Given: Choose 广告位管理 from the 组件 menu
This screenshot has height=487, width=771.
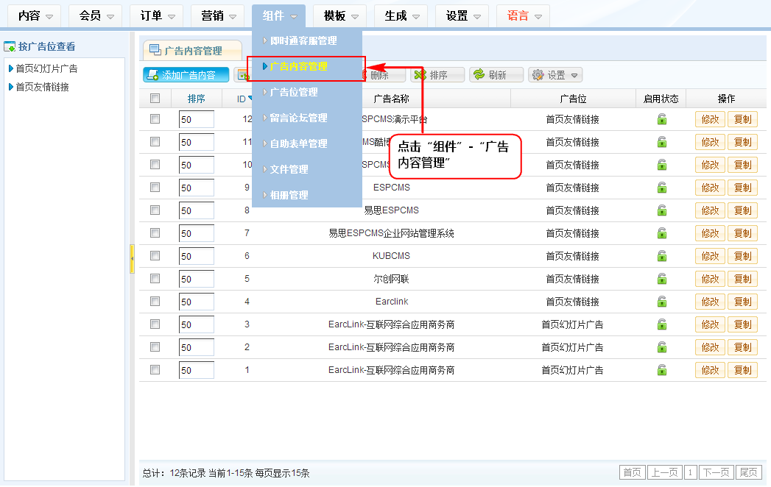Looking at the screenshot, I should tap(294, 92).
